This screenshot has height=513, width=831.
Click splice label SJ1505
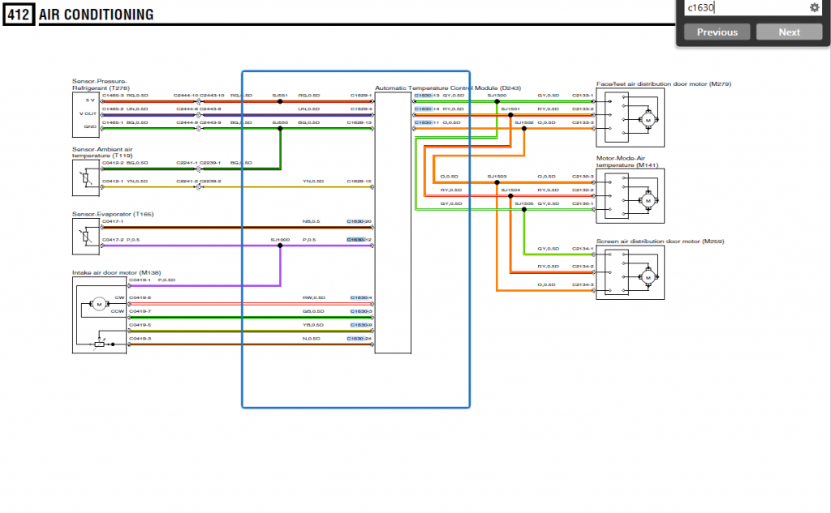coord(524,203)
